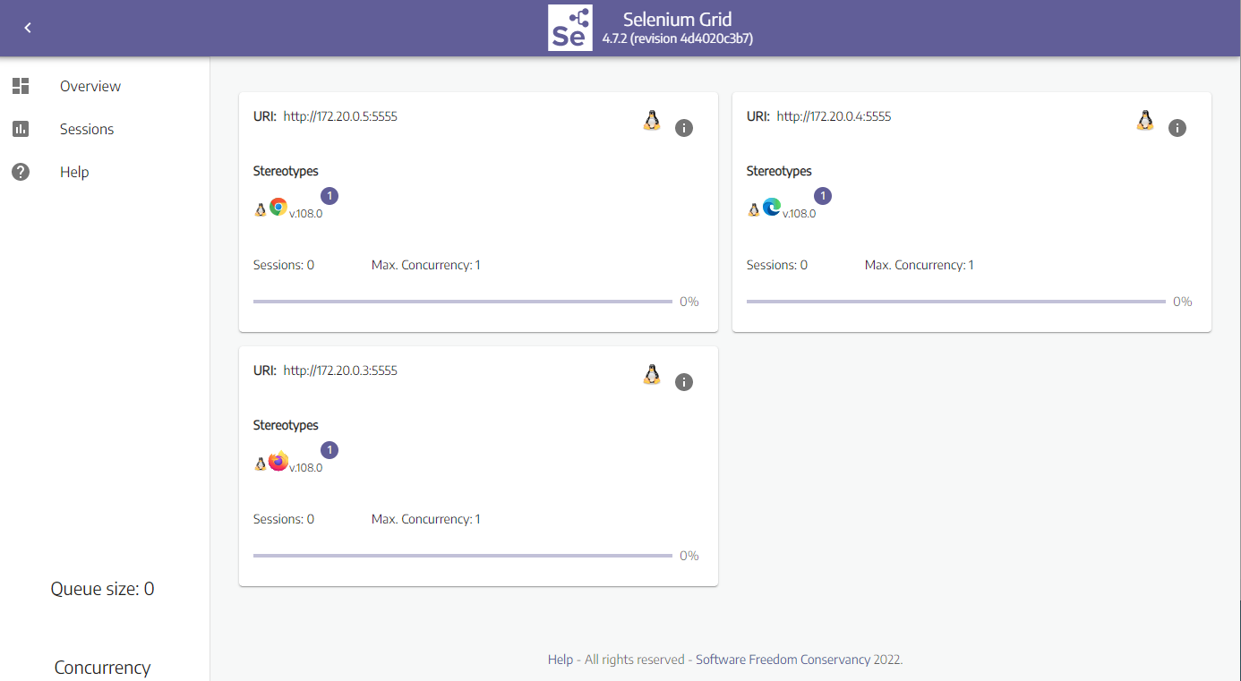
Task: Click Stereotypes heading on node 172.20.0.4
Action: (x=779, y=171)
